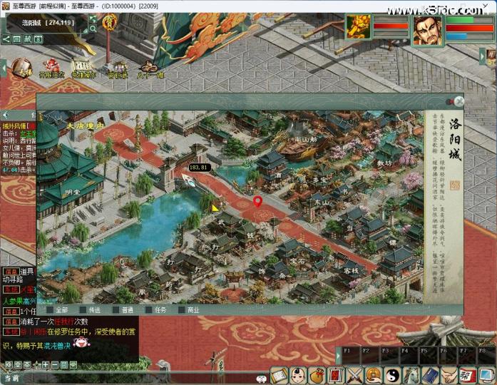The height and width of the screenshot is (385, 497).
Task: Open the 八十一难 event icon
Action: 150,69
